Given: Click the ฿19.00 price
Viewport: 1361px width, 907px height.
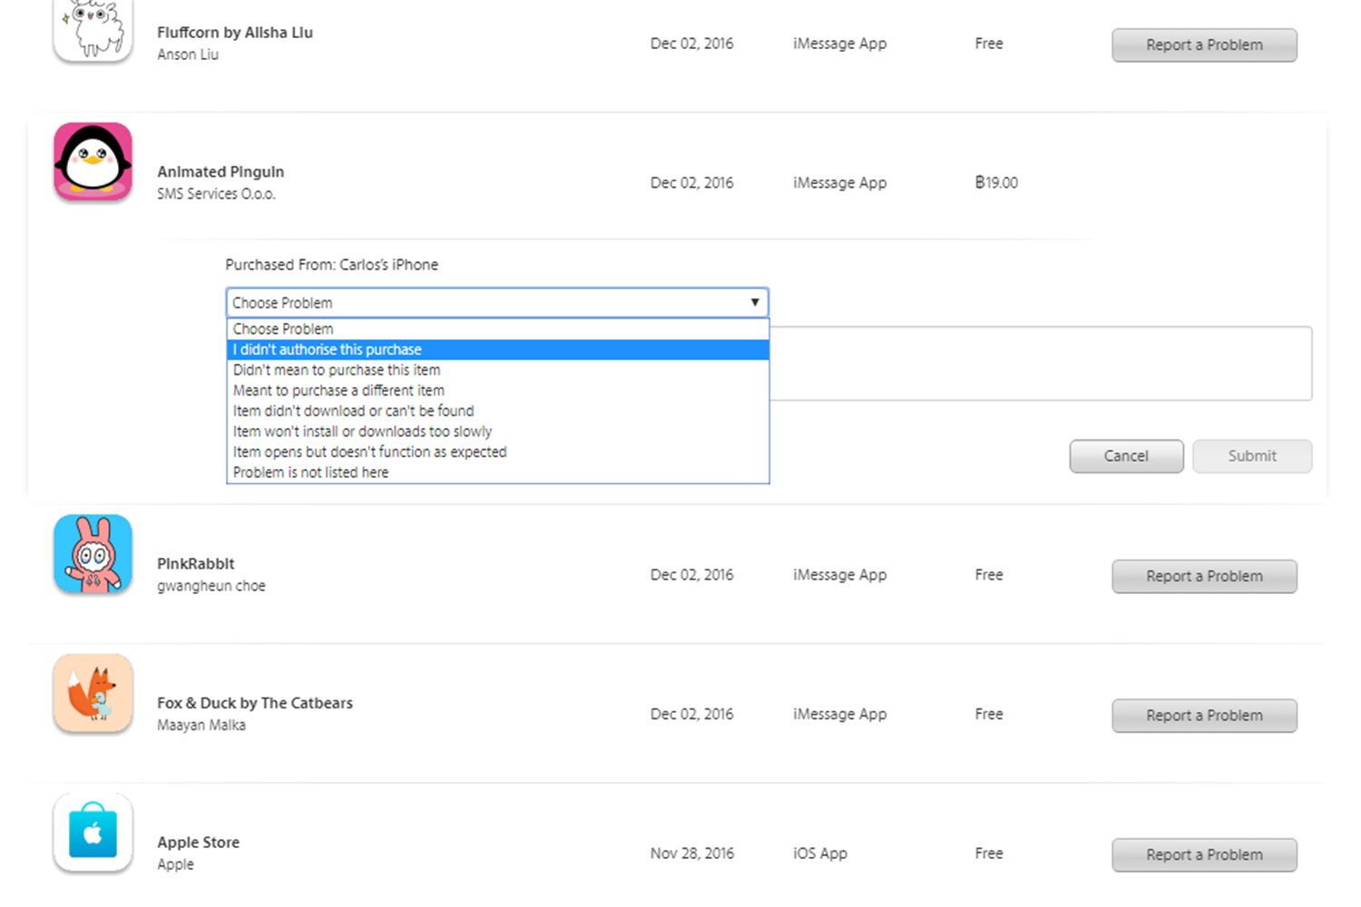Looking at the screenshot, I should click(996, 183).
